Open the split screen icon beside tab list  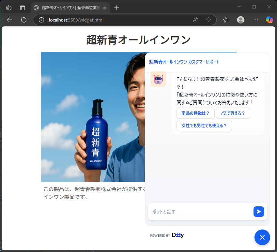coord(22,7)
